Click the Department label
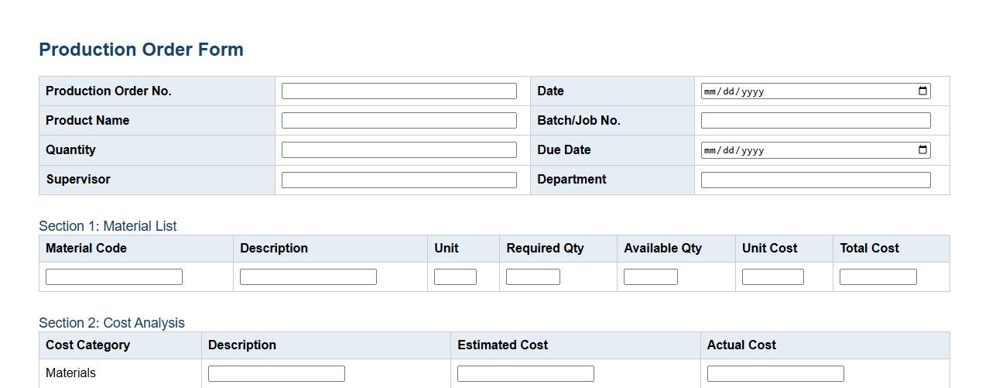The height and width of the screenshot is (388, 989). tap(572, 180)
